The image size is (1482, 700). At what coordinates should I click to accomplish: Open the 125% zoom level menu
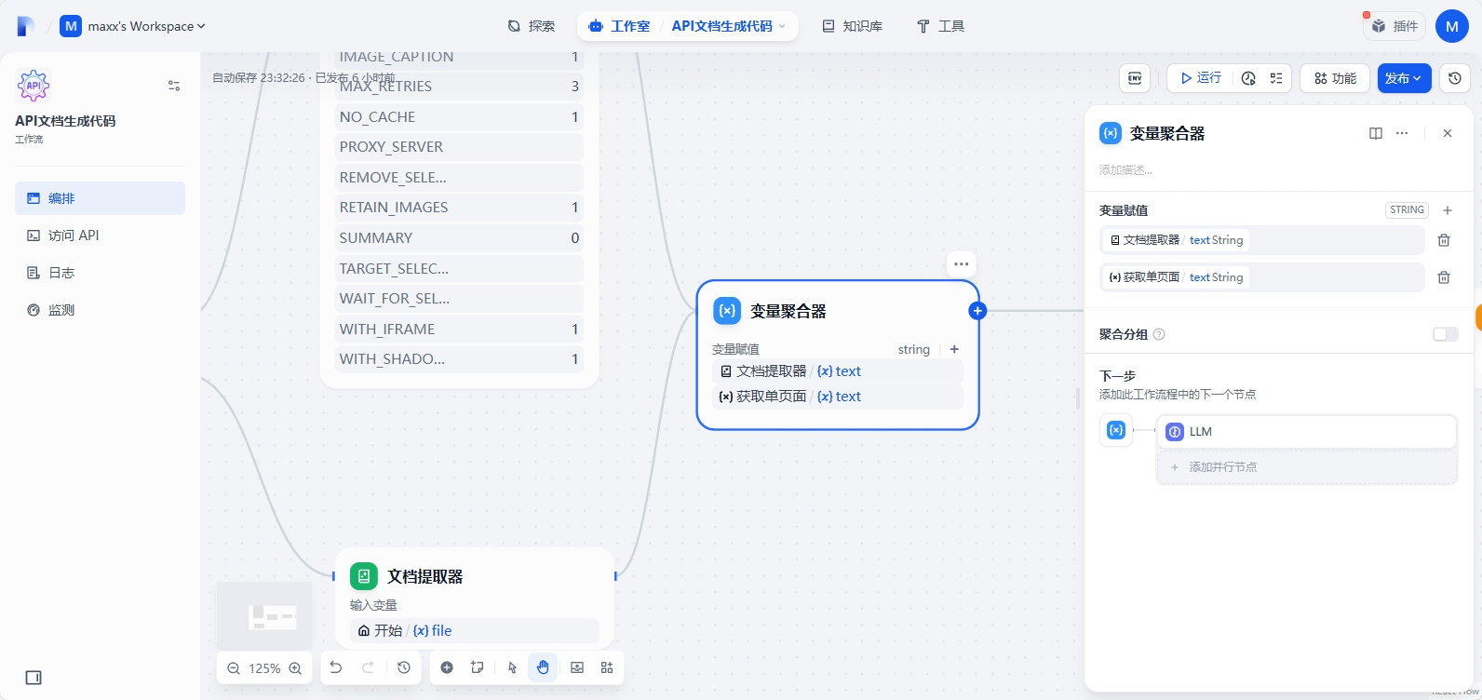tap(264, 668)
